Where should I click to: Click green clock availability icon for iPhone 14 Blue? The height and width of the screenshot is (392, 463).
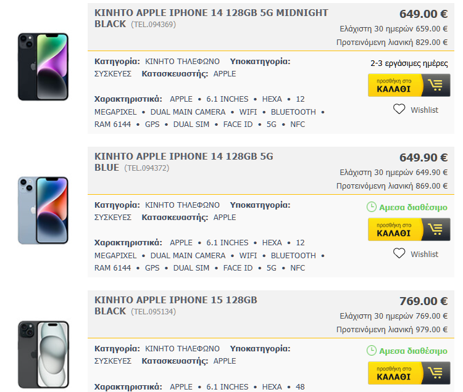coord(372,207)
